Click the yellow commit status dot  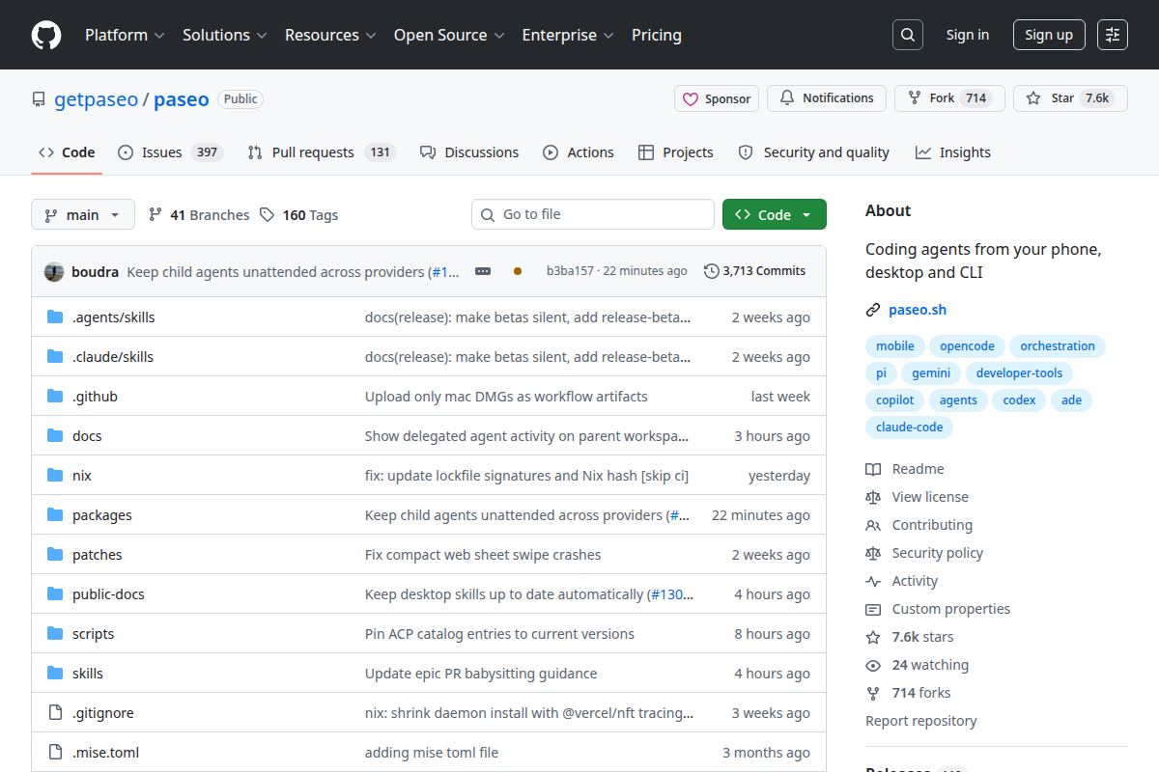tap(518, 271)
